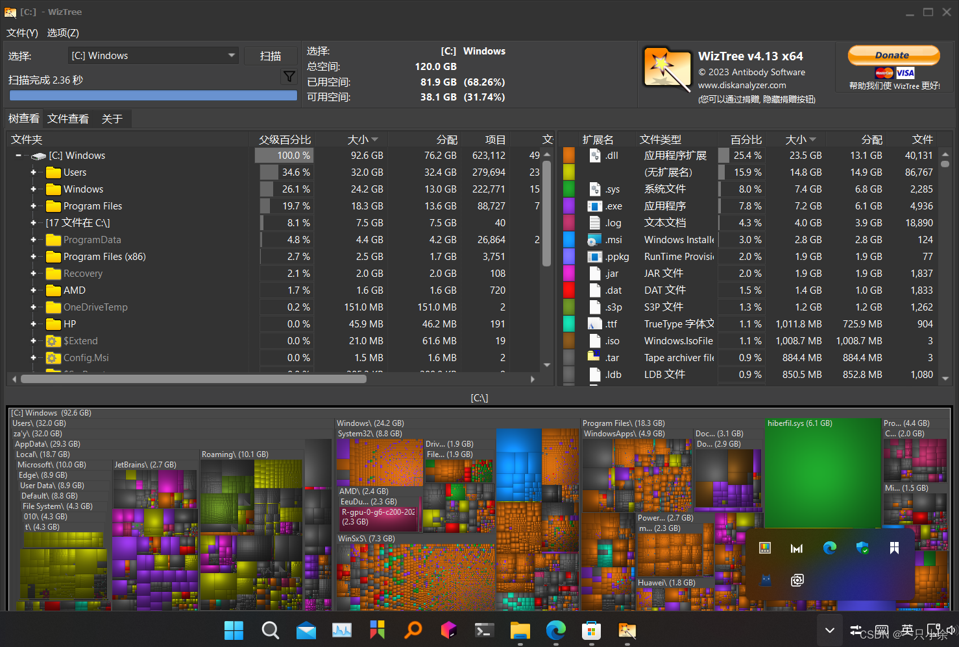
Task: Open File Explorer from taskbar
Action: 520,630
